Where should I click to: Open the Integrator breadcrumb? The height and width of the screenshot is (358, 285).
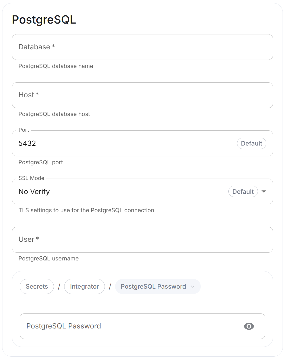point(85,286)
